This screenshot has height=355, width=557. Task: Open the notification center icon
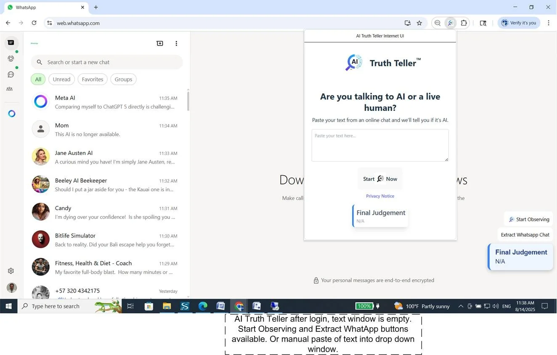pyautogui.click(x=544, y=306)
